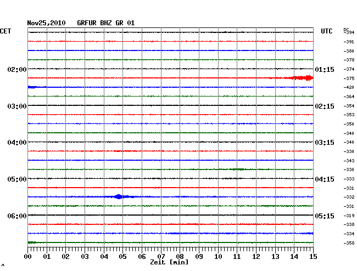
Task: Select the 02 minute axis tick label
Action: (65, 257)
